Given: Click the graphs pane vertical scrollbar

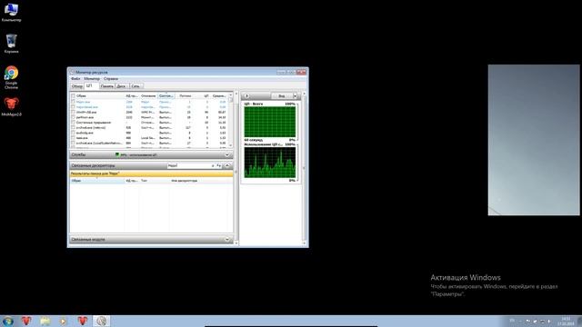Looking at the screenshot, I should [304, 168].
